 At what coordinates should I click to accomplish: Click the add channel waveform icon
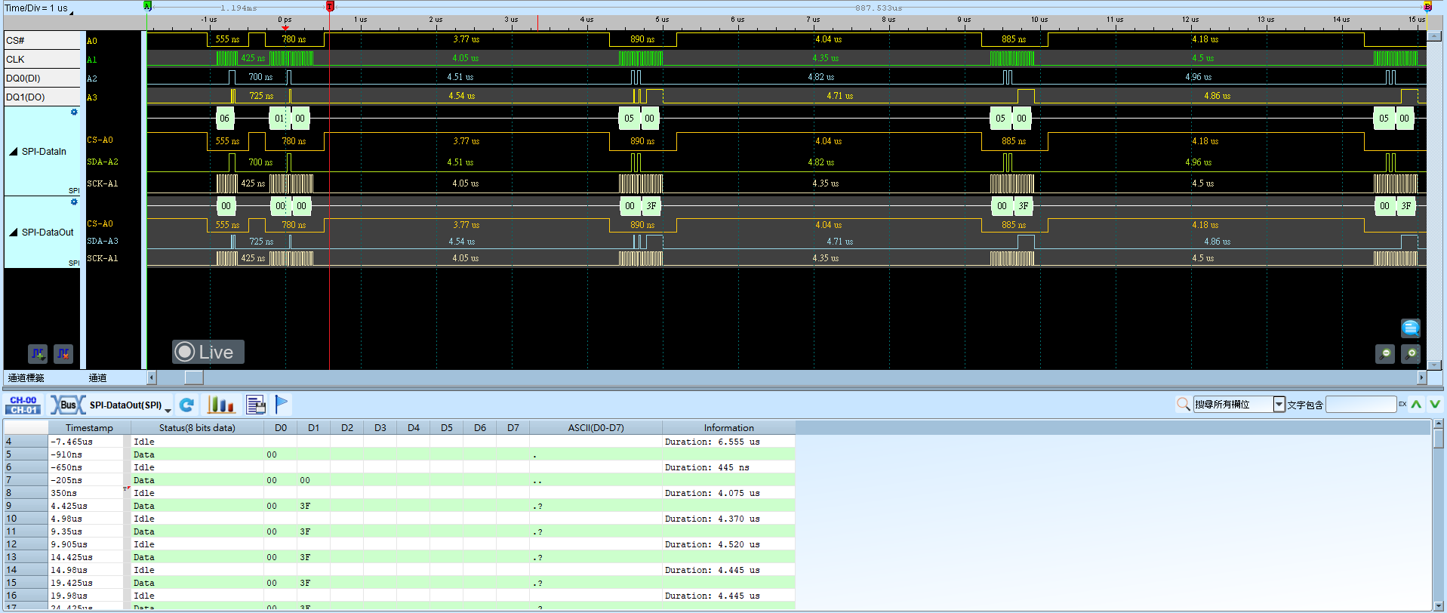click(x=38, y=353)
